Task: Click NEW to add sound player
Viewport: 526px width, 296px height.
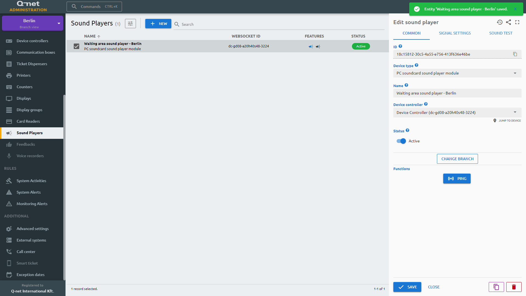Action: pyautogui.click(x=158, y=24)
